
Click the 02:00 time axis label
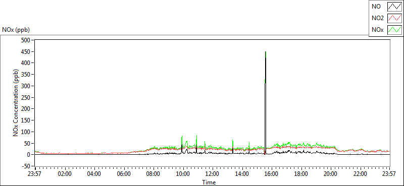tap(65, 174)
